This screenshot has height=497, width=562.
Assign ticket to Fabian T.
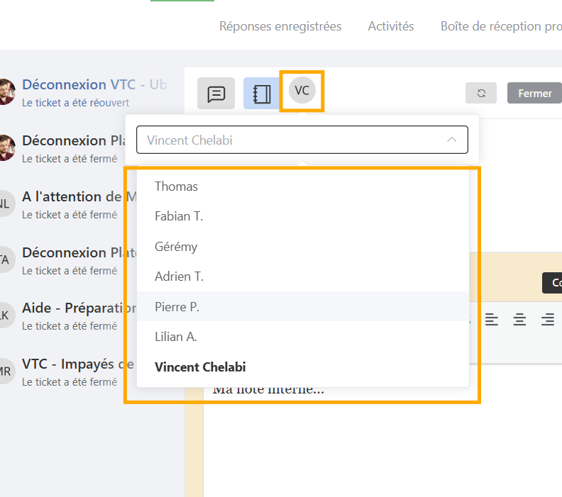(179, 216)
